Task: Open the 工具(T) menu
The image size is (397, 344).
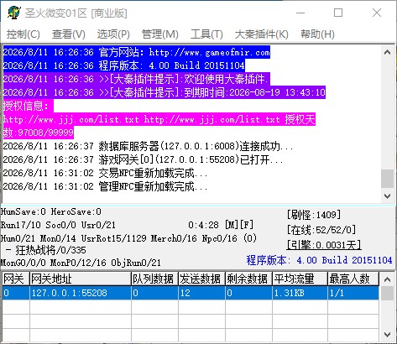Action: (x=206, y=34)
